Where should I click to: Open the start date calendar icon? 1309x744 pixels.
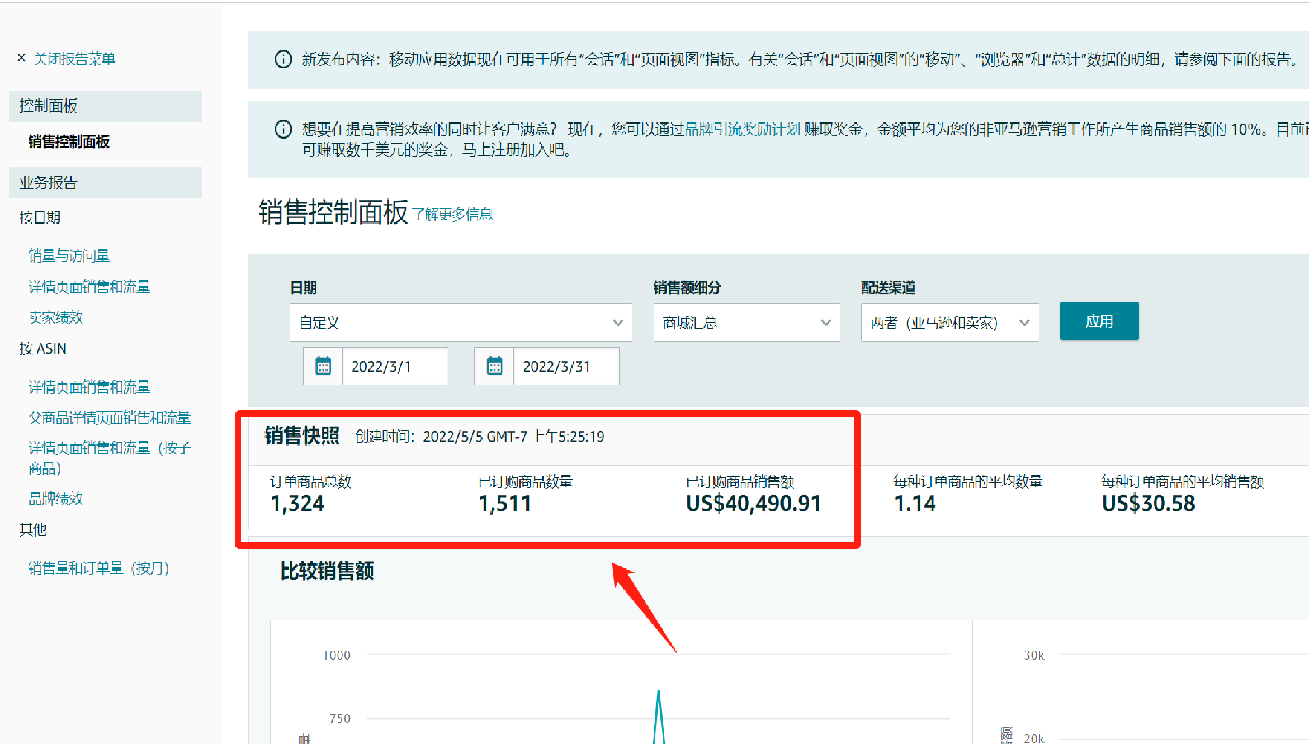[x=323, y=366]
